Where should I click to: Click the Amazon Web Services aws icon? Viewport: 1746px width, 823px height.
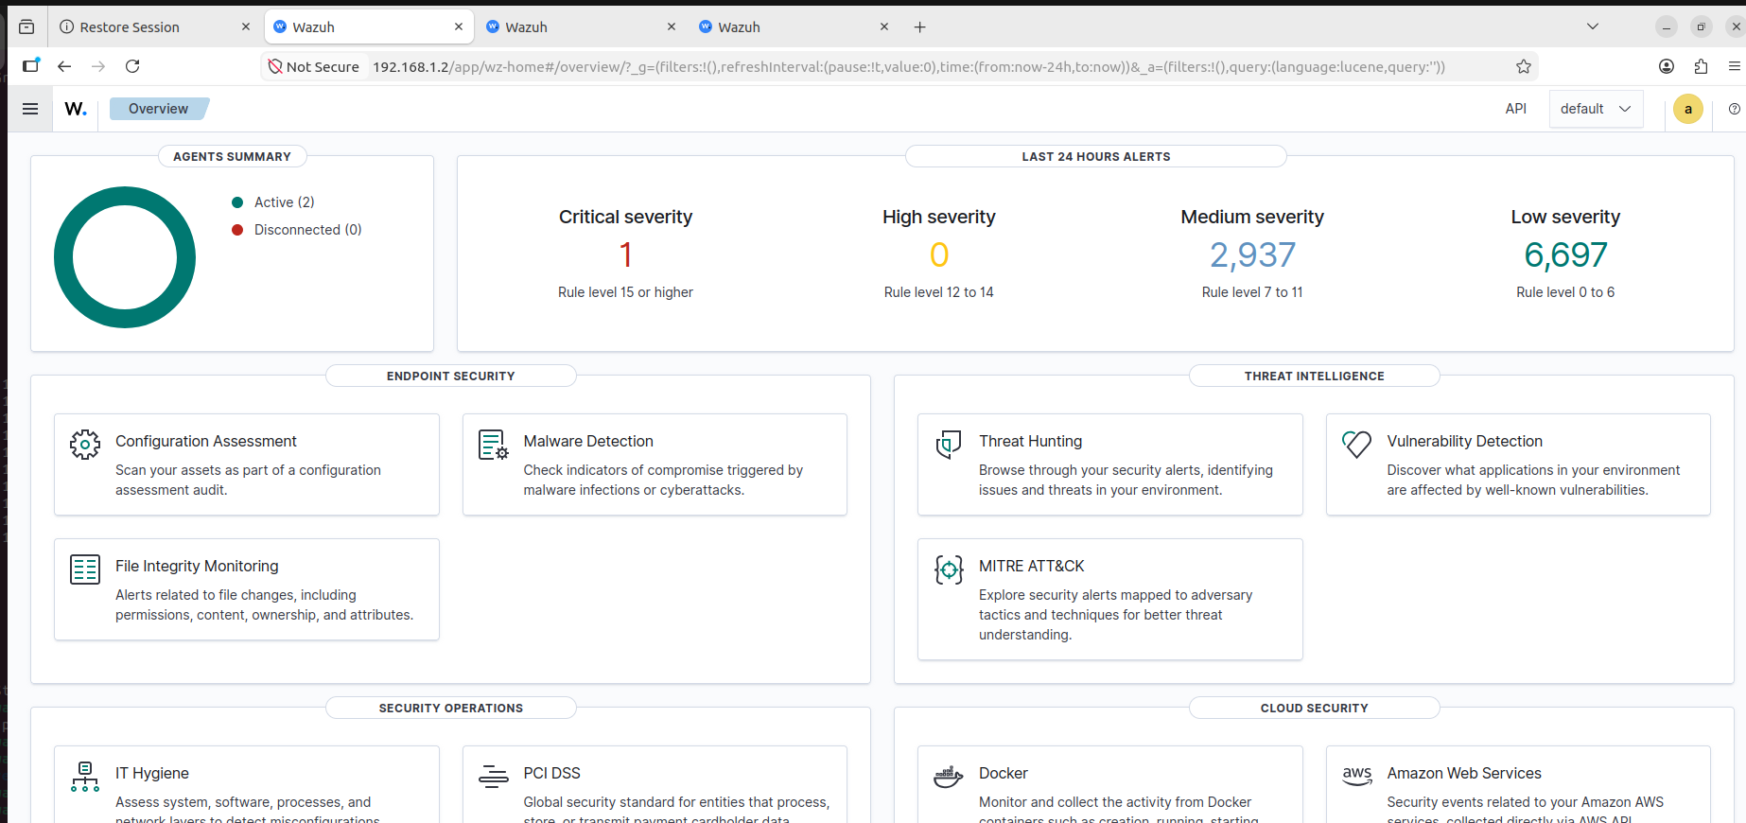1357,775
